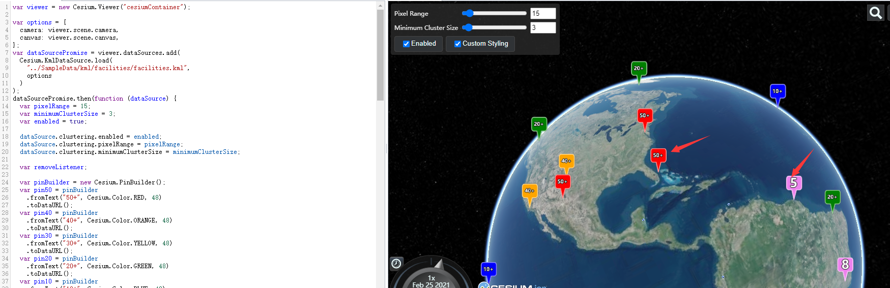The width and height of the screenshot is (890, 288).
Task: Click the code editor vertical scrollbar thumb
Action: [380, 55]
